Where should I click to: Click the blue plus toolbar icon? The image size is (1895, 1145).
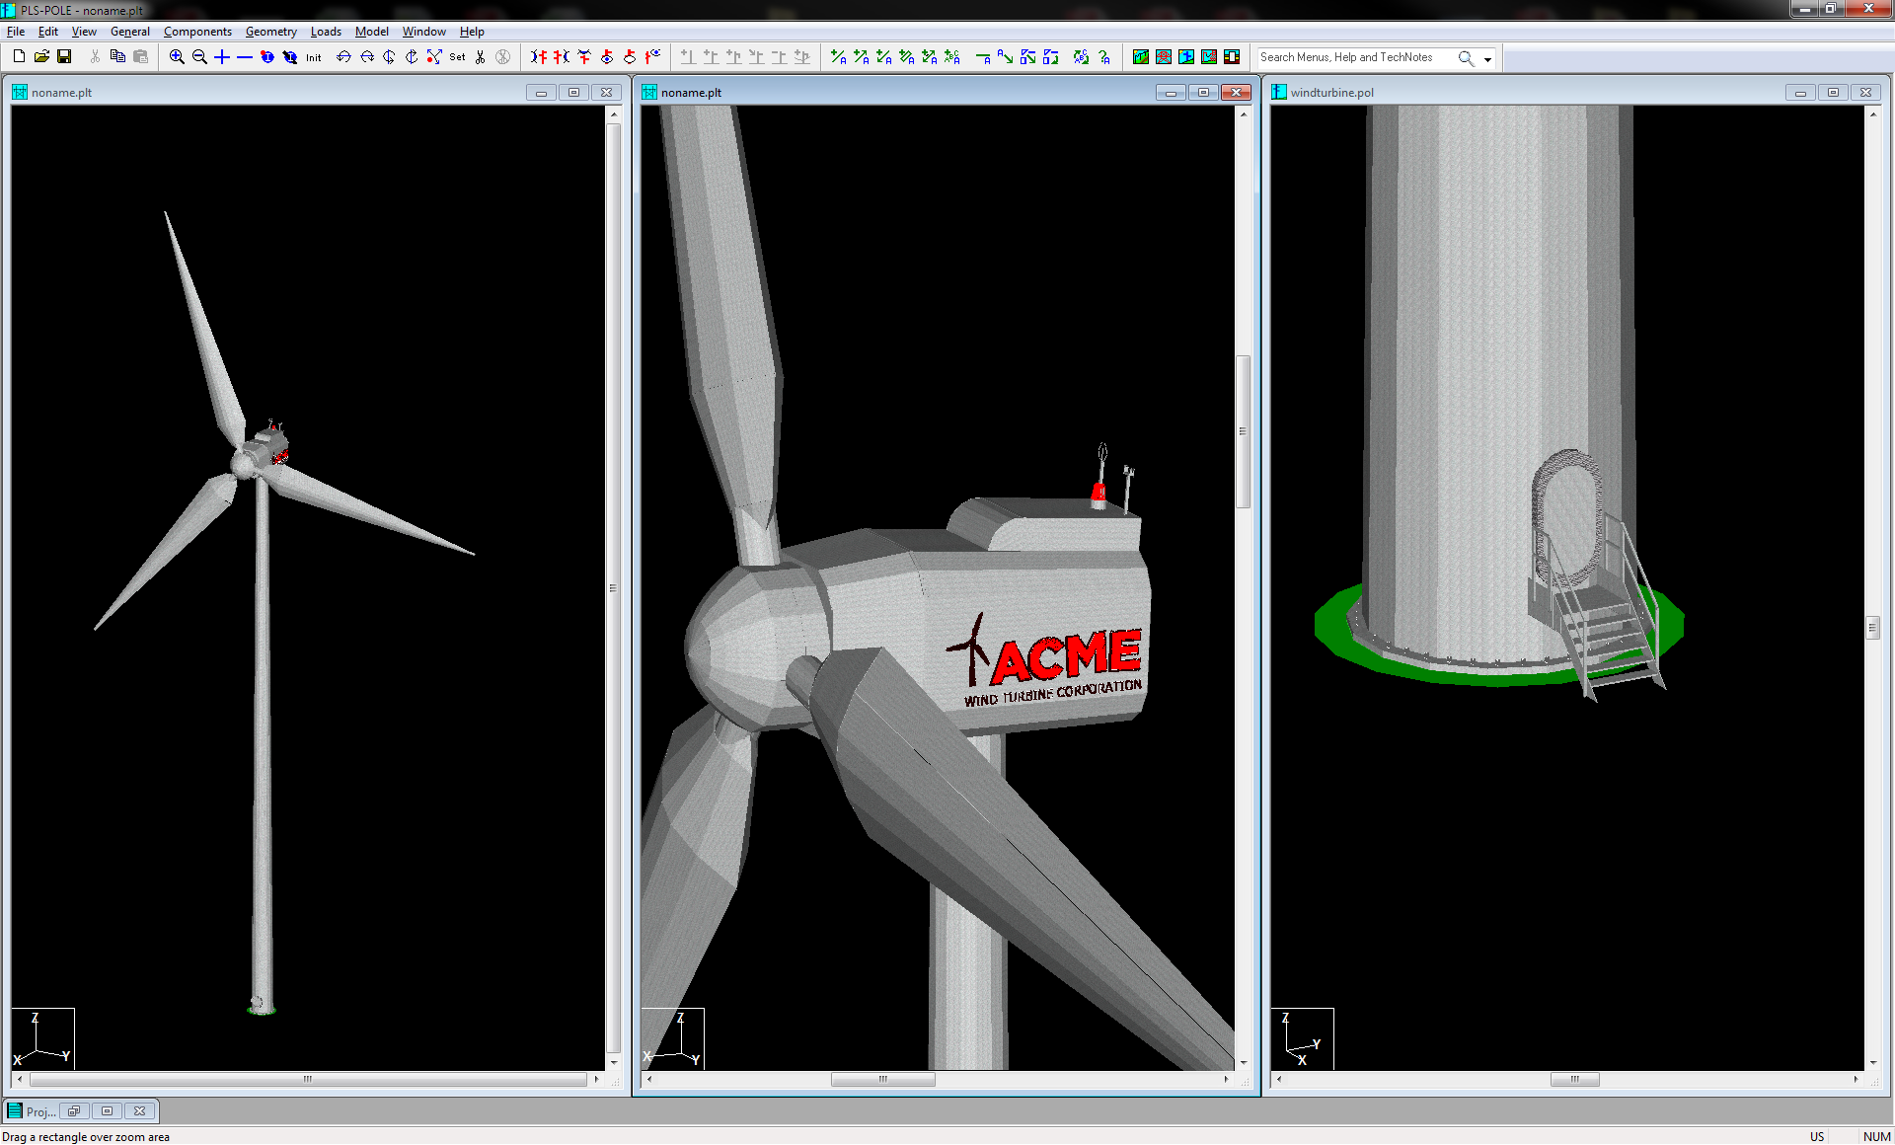(x=222, y=57)
